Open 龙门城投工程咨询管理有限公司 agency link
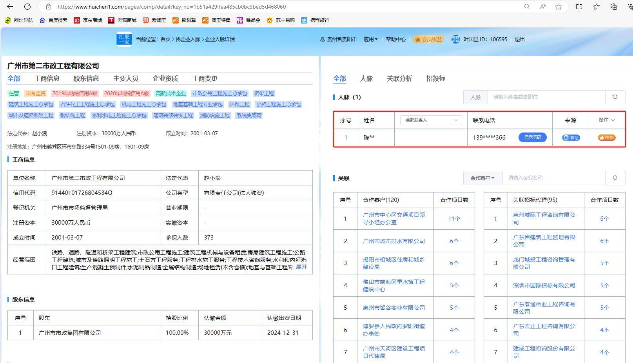The height and width of the screenshot is (363, 633). (544, 263)
